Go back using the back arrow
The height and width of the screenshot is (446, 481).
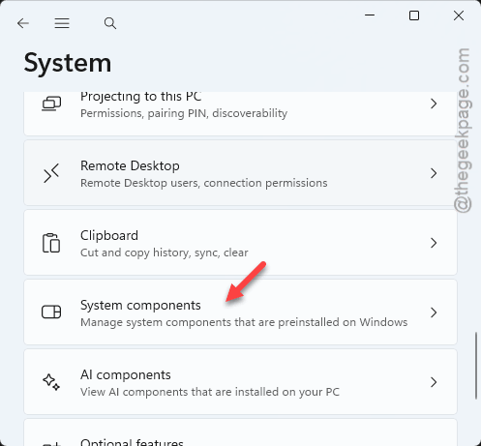(x=23, y=23)
